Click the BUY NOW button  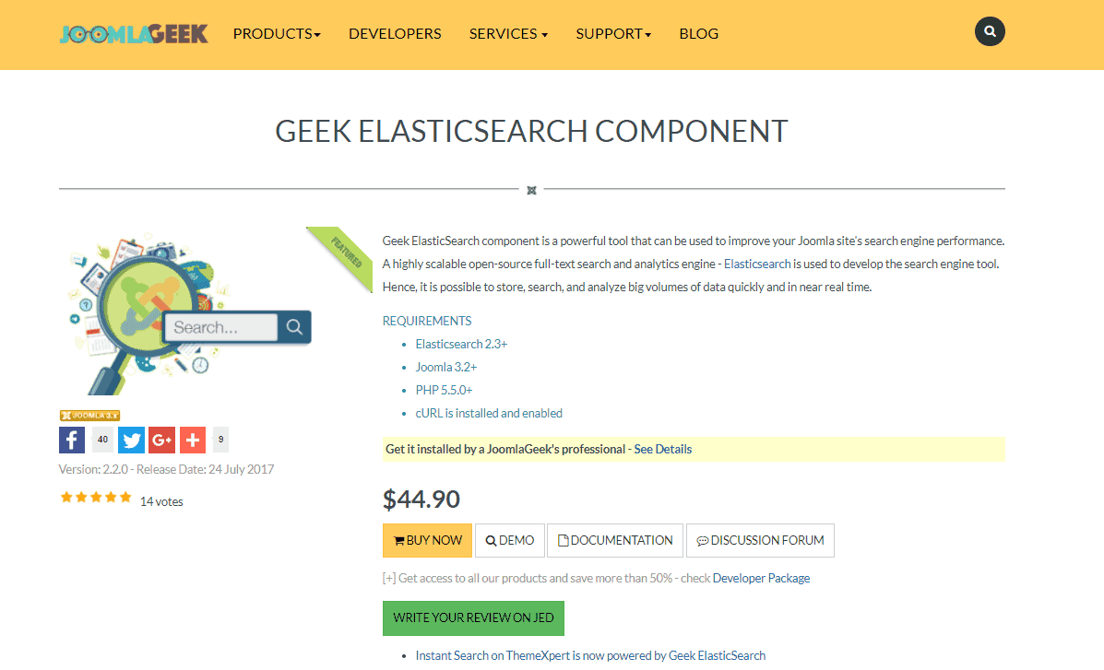pyautogui.click(x=427, y=540)
